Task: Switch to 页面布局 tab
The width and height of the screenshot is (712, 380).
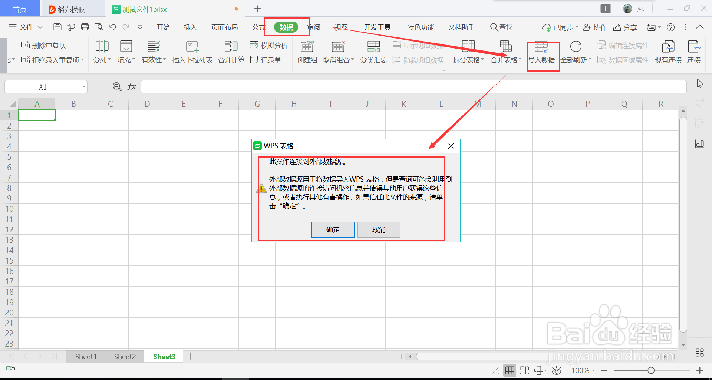Action: pyautogui.click(x=225, y=27)
